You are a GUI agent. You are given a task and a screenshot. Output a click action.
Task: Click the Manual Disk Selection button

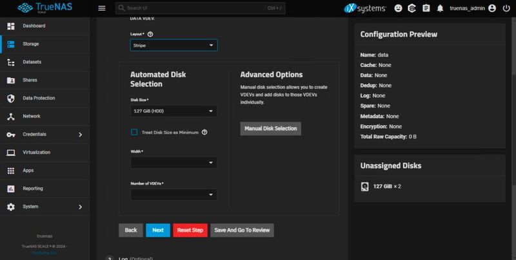(x=271, y=128)
